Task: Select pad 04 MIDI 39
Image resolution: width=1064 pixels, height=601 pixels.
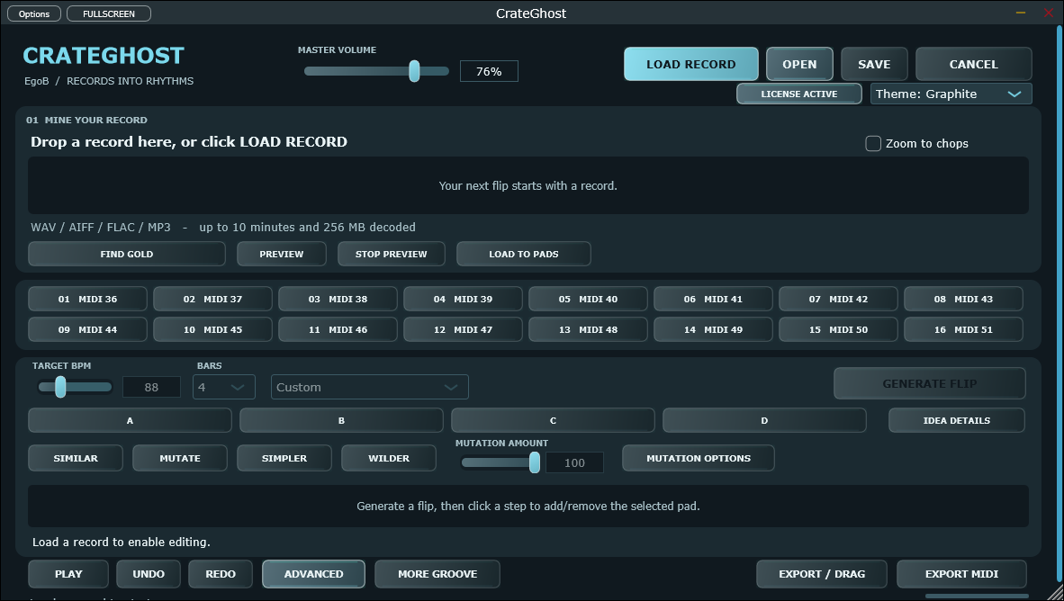Action: [x=463, y=299]
